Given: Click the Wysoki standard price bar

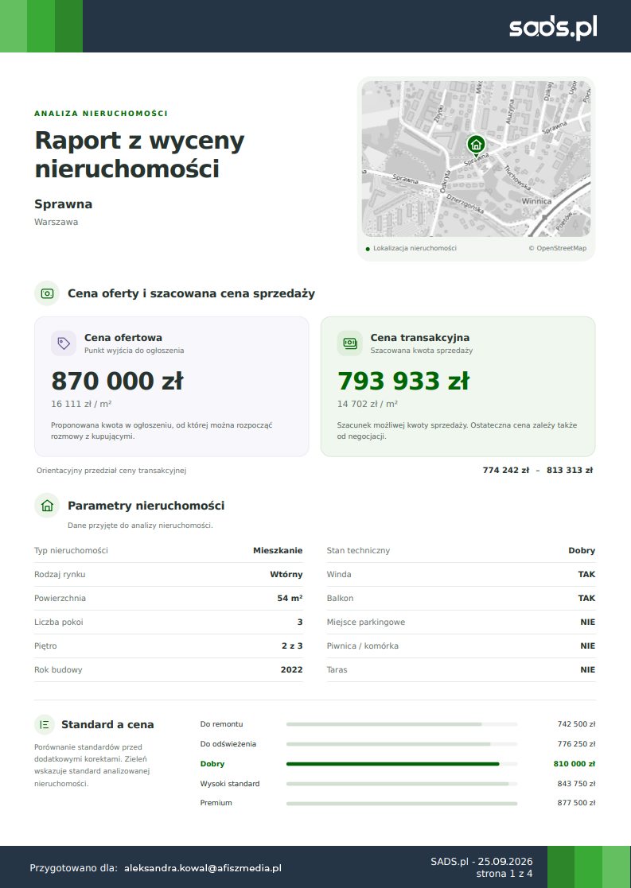Looking at the screenshot, I should coord(401,784).
